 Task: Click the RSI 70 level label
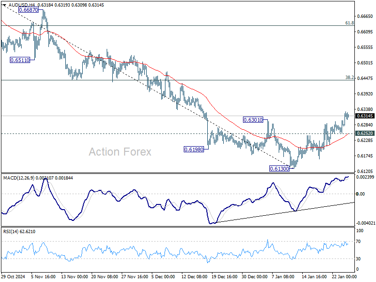[x=358, y=242]
